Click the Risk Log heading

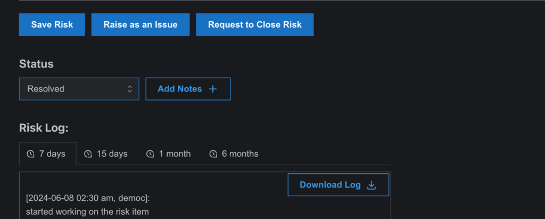click(44, 128)
